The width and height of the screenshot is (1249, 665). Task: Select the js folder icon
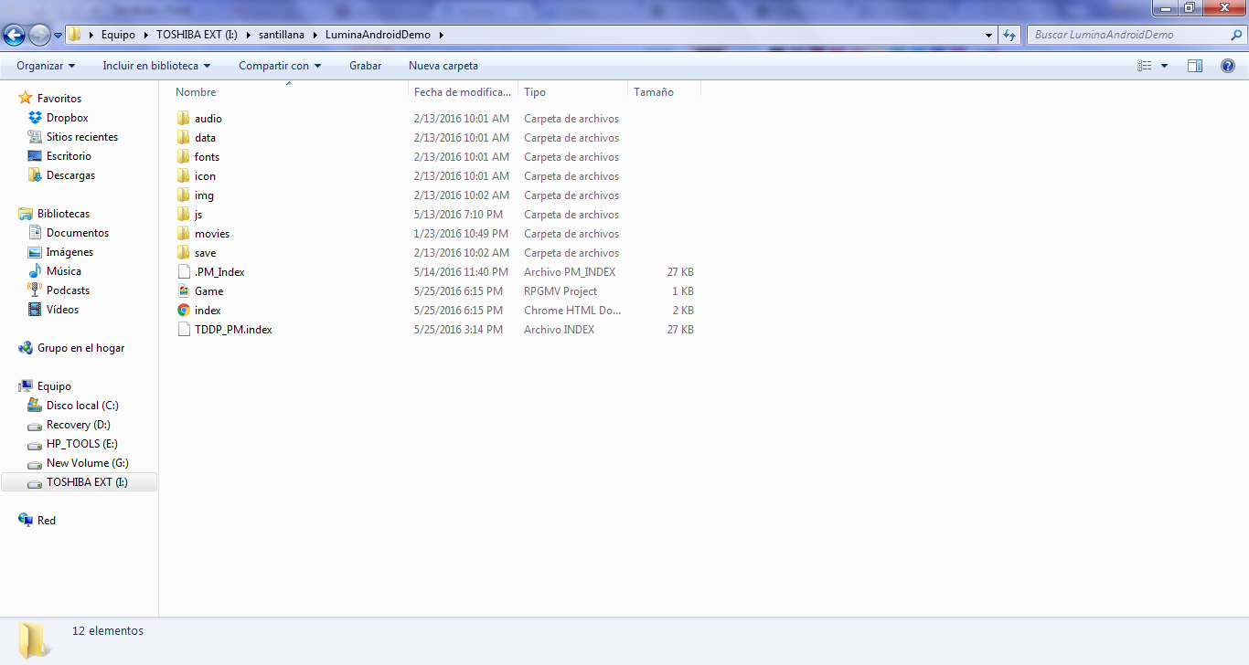point(184,215)
